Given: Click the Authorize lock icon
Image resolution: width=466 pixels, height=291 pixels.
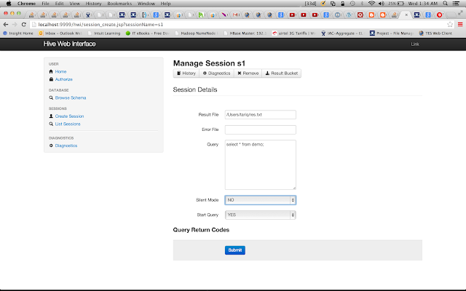Looking at the screenshot, I should click(x=51, y=79).
